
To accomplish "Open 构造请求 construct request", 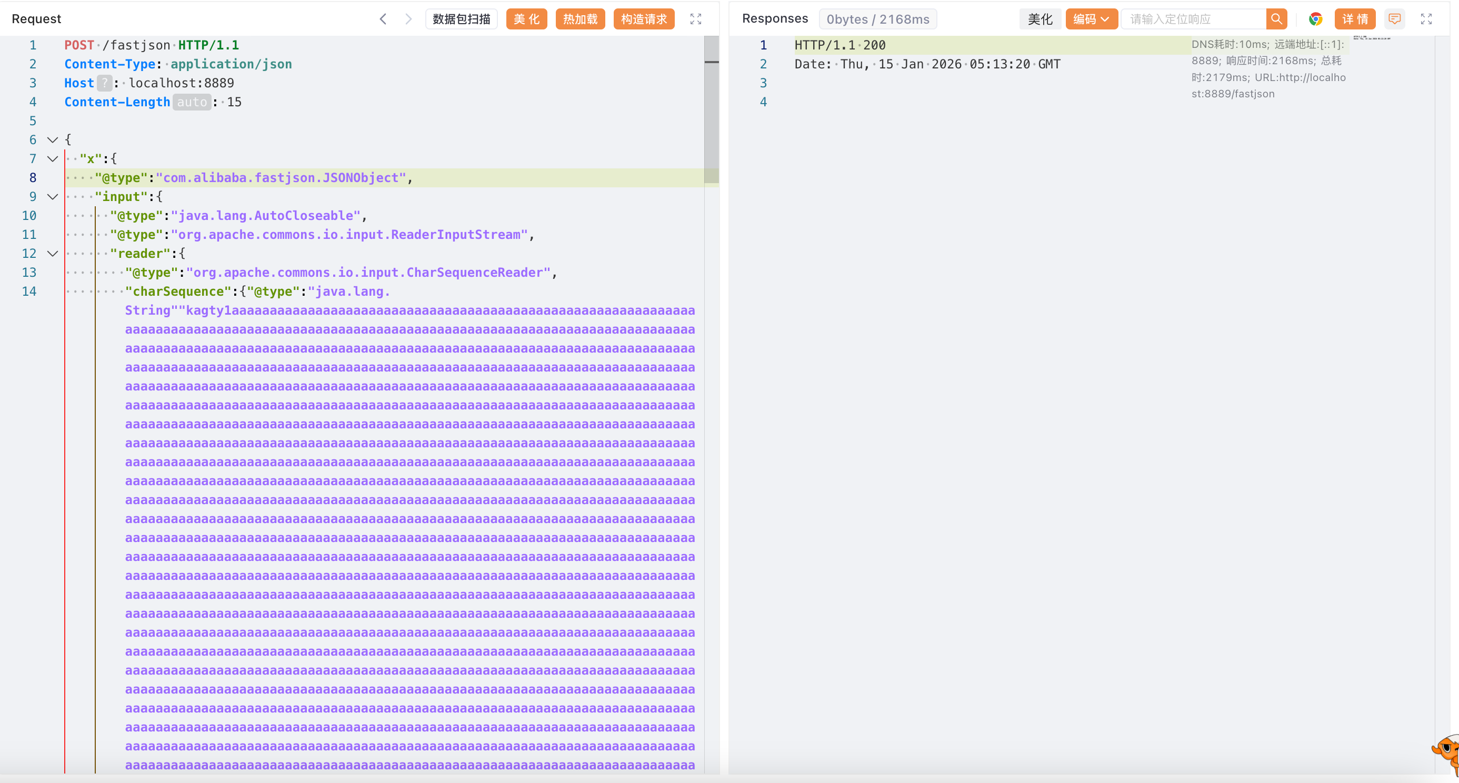I will click(643, 19).
